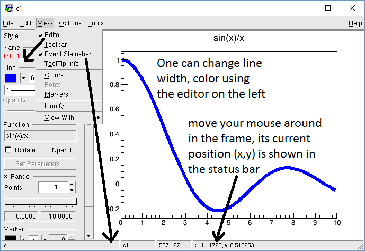Click the blue line color swatch
365x251 pixels.
pos(11,78)
